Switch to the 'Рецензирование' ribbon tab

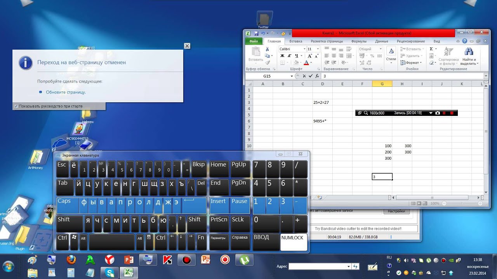pos(411,41)
